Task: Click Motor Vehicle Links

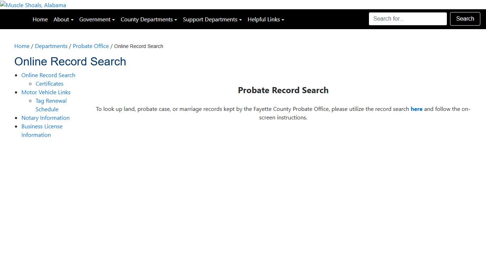Action: [46, 92]
